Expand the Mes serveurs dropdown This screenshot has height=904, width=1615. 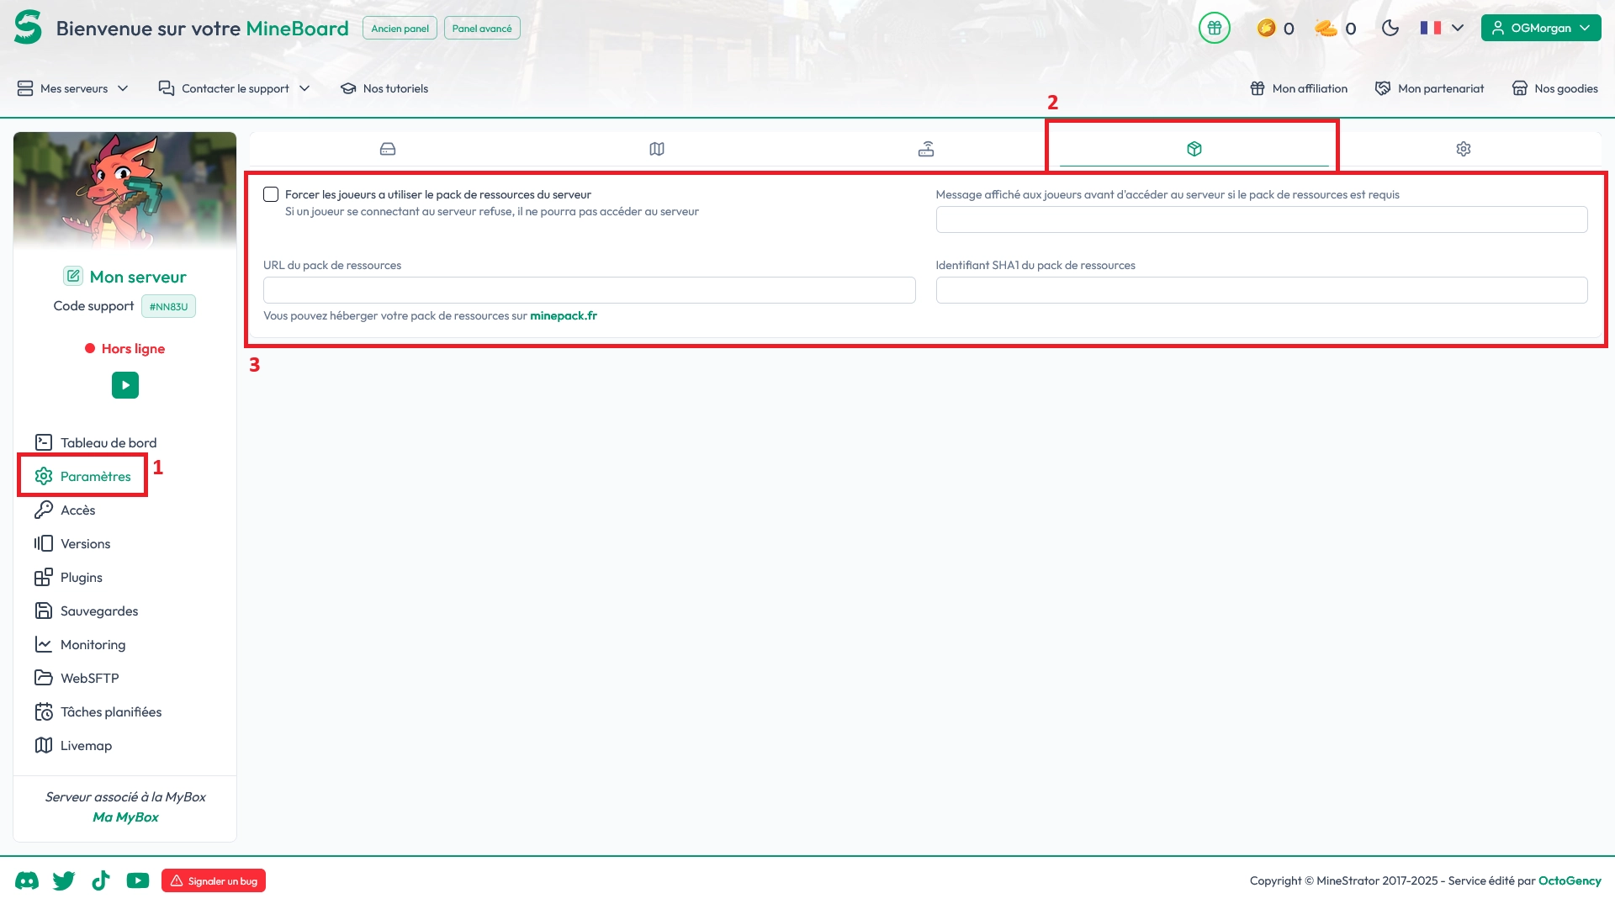[73, 88]
